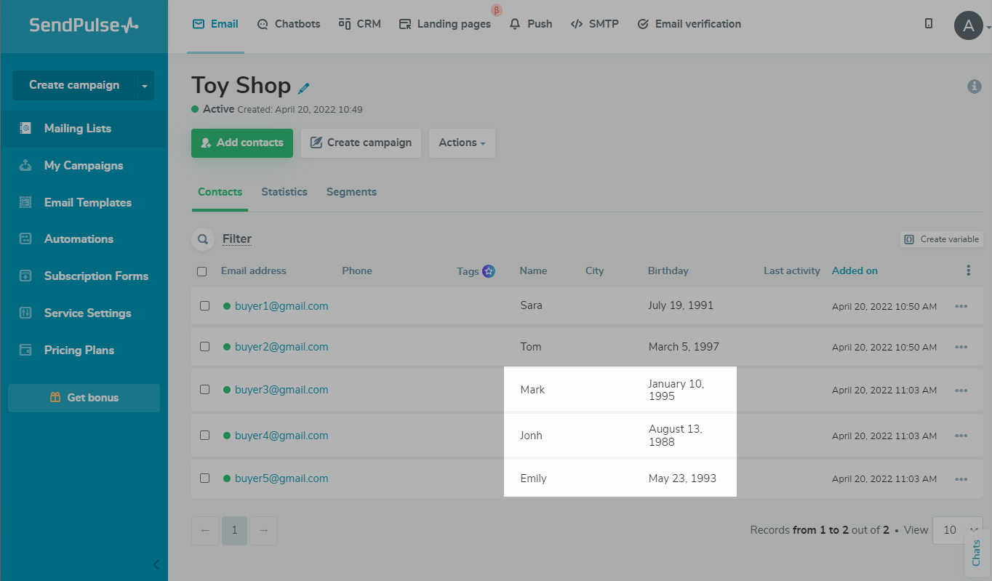Click the Birthday cell May 23, 1993
The image size is (992, 581).
click(682, 478)
